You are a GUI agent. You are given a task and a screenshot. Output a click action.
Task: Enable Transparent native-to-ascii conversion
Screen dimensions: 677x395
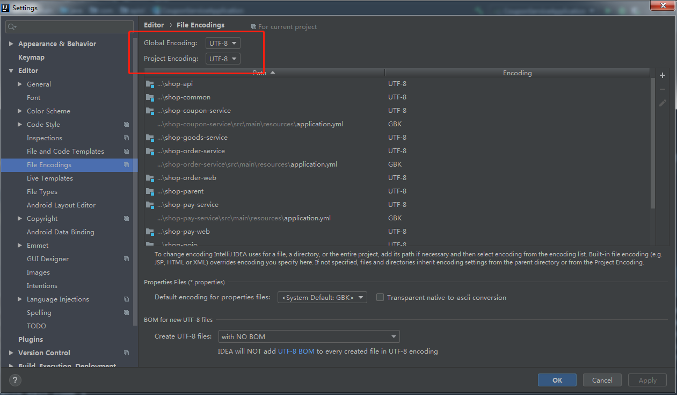380,297
